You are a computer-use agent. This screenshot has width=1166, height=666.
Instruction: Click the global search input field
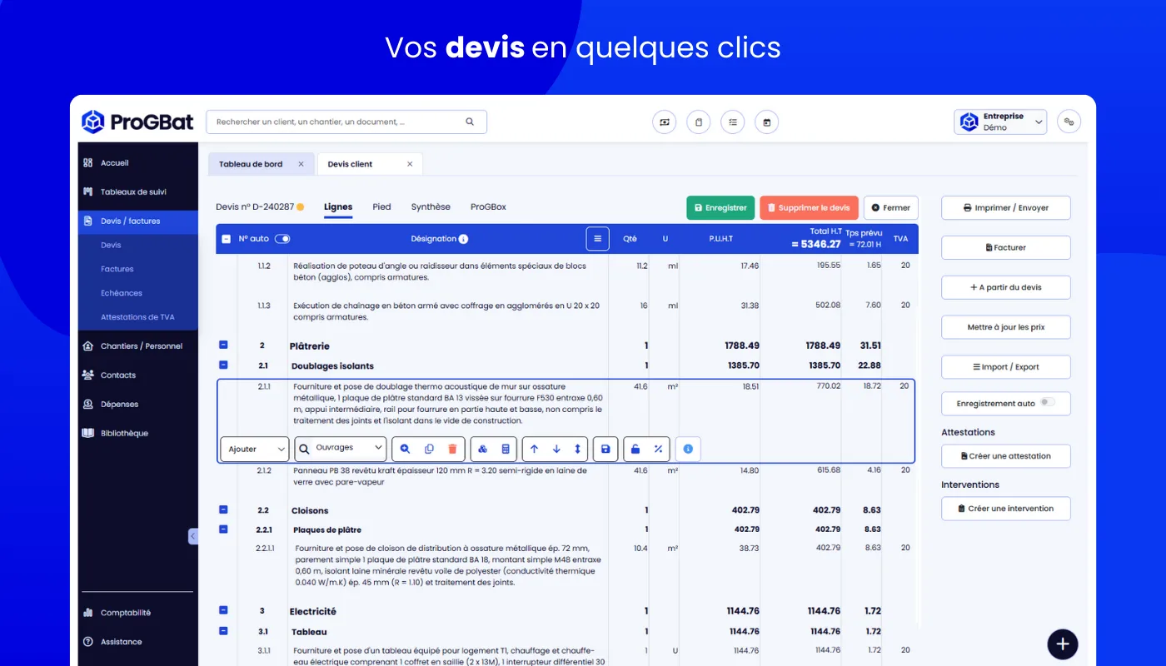point(346,122)
